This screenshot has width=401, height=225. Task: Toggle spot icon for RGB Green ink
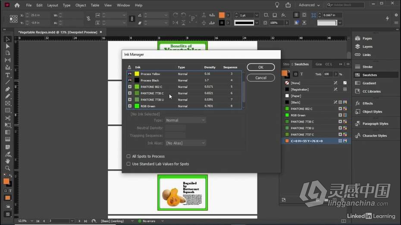click(130, 106)
